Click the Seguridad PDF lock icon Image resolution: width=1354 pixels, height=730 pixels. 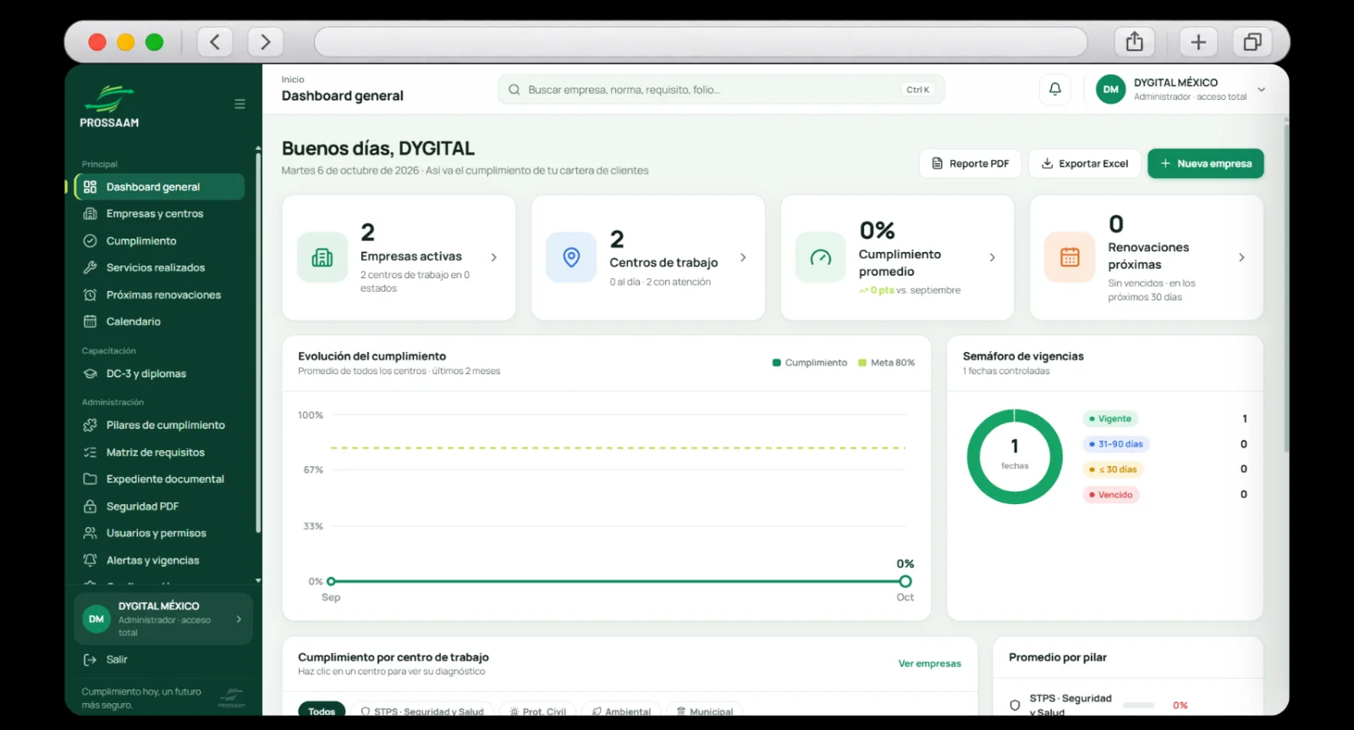tap(90, 507)
